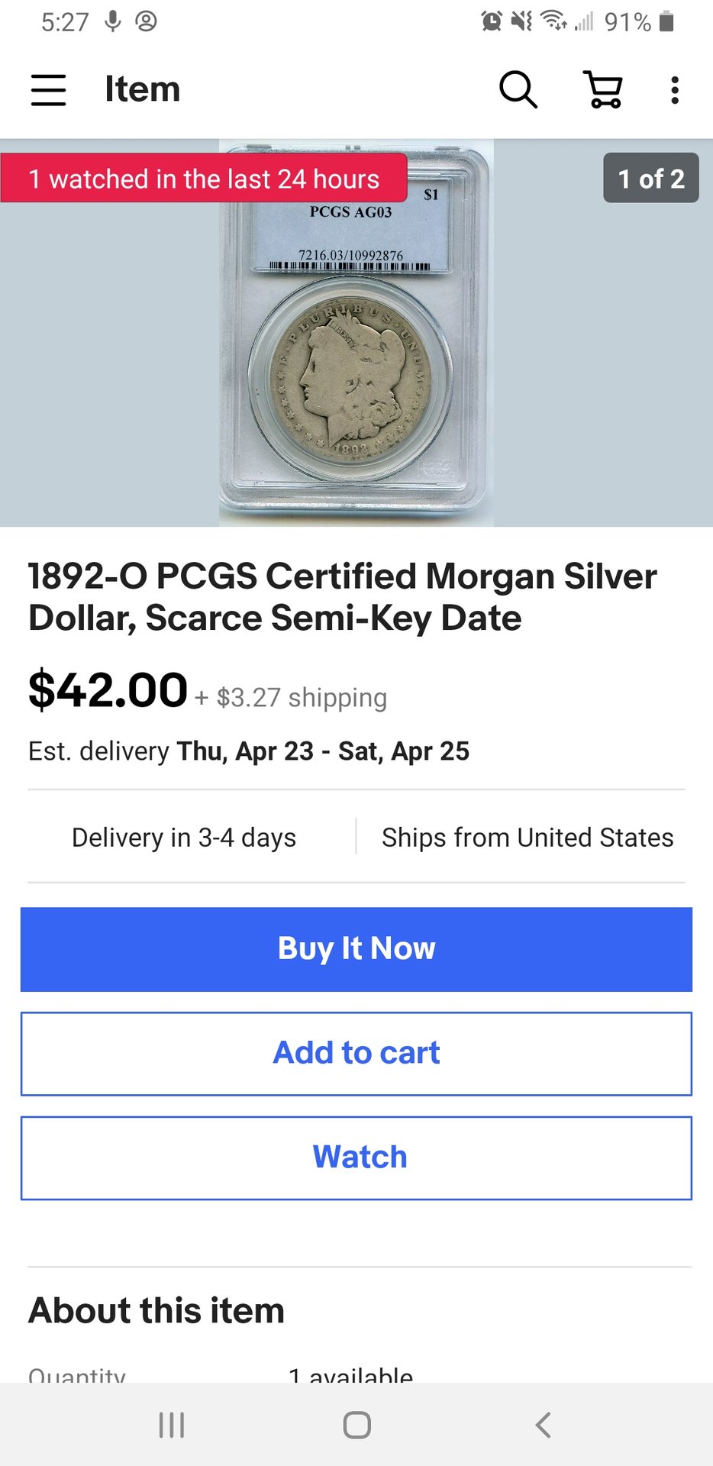The width and height of the screenshot is (713, 1466).
Task: Open the shopping cart
Action: tap(603, 89)
